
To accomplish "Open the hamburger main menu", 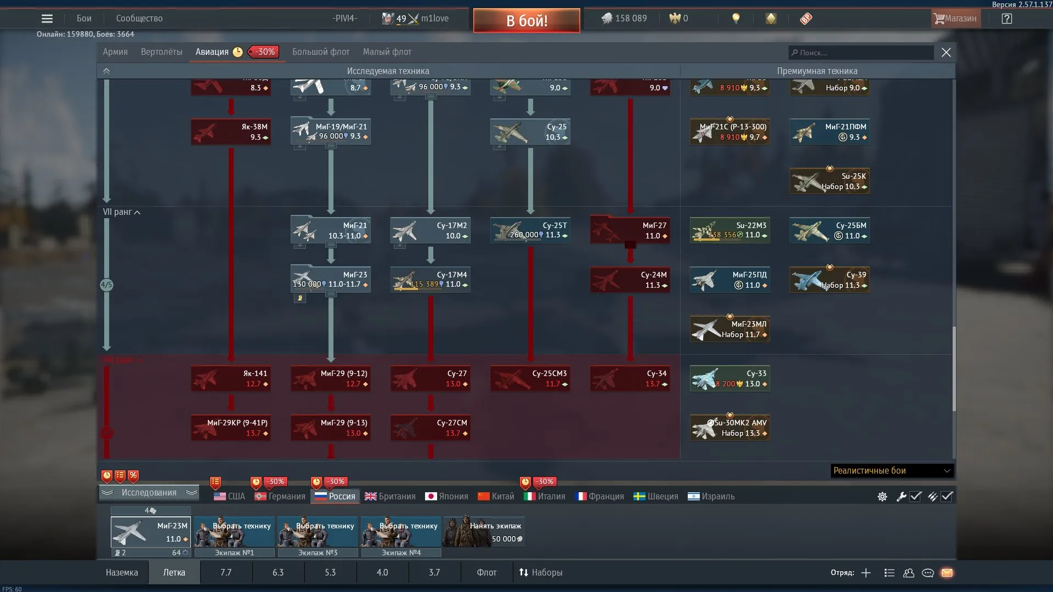I will (x=47, y=19).
